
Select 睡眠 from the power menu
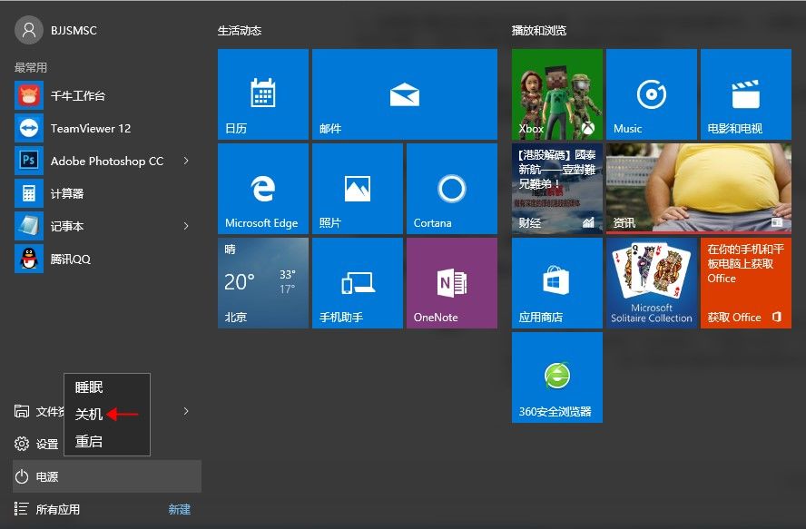click(x=107, y=387)
